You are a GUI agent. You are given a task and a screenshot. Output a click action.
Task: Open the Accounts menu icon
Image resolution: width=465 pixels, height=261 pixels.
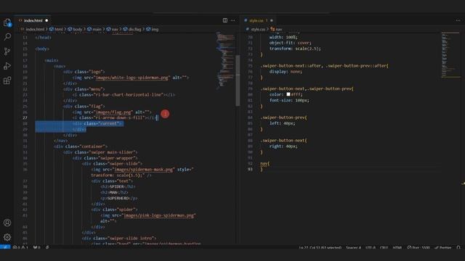(x=7, y=223)
